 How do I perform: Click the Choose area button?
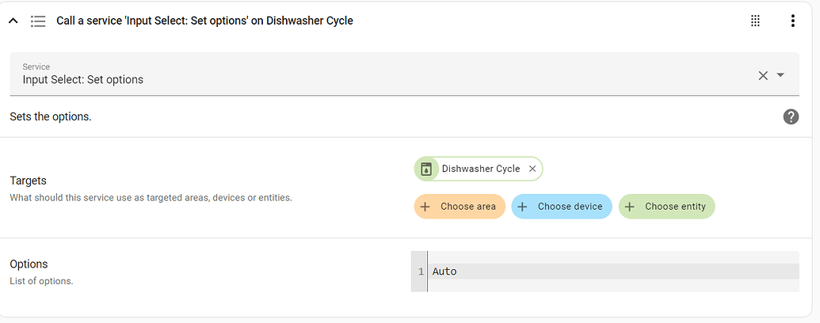[x=460, y=207]
